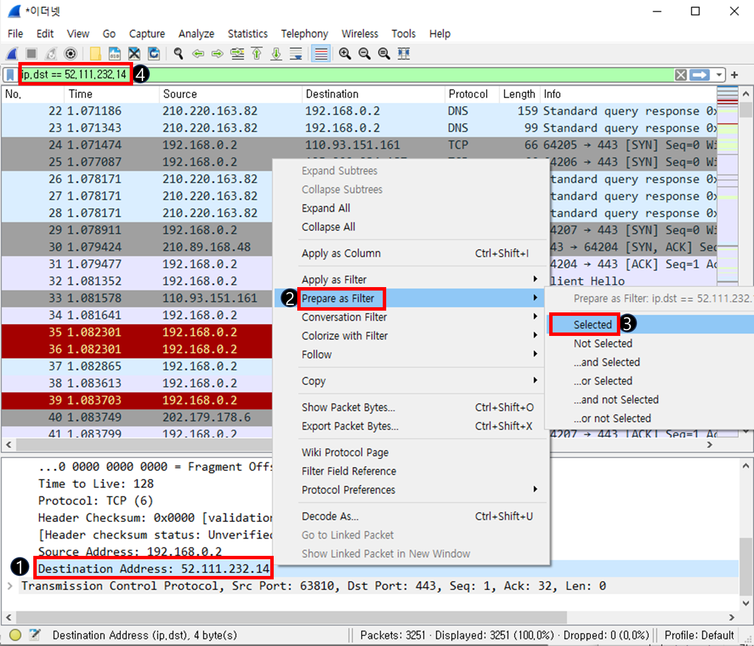Screen dimensions: 754x646
Task: Open the Capture menu
Action: click(x=147, y=34)
